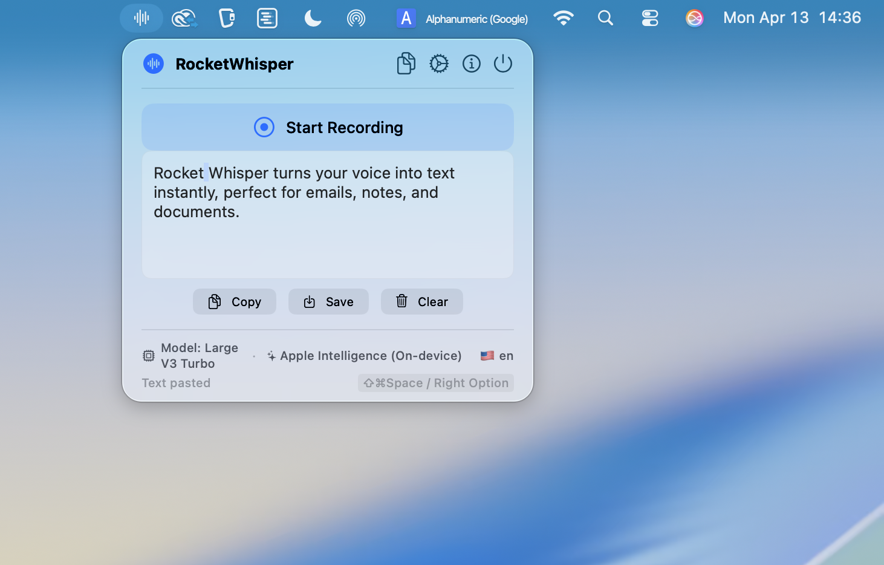Save the transcription to file
884x565 pixels.
coord(328,301)
